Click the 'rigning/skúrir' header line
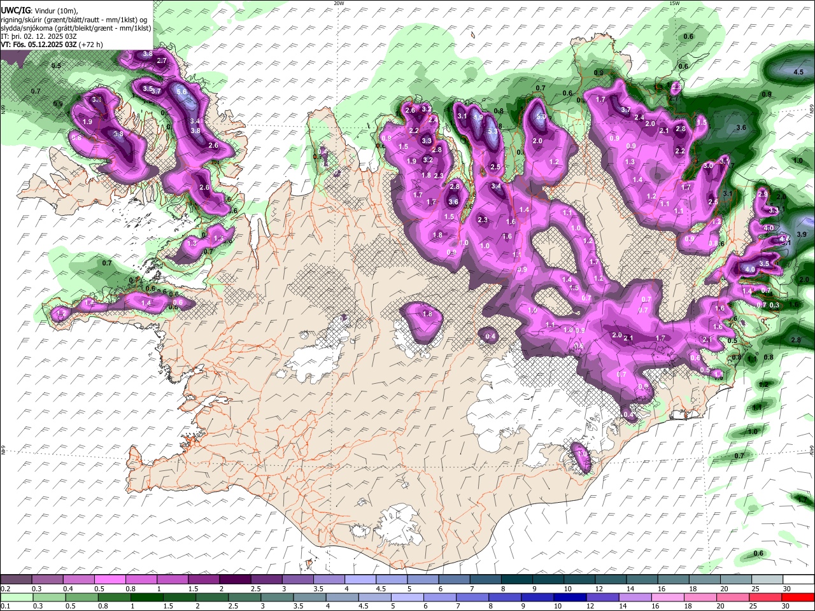This screenshot has height=611, width=815. tap(74, 19)
